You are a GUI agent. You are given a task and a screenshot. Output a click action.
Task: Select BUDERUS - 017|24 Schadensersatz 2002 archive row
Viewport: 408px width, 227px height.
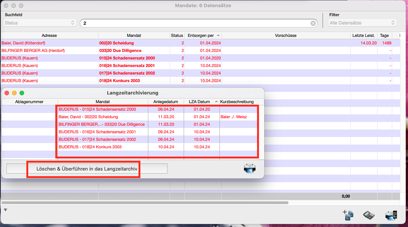tap(133, 140)
